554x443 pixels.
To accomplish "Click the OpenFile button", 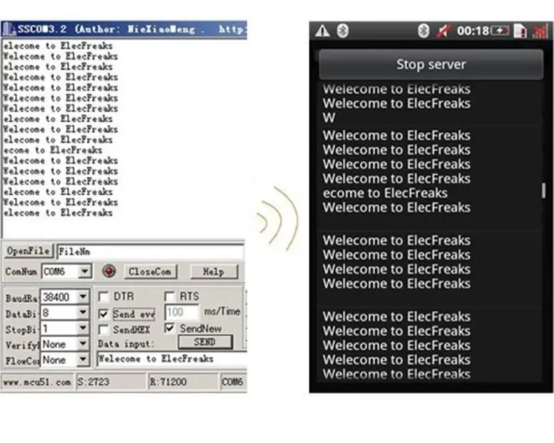I will pyautogui.click(x=28, y=251).
